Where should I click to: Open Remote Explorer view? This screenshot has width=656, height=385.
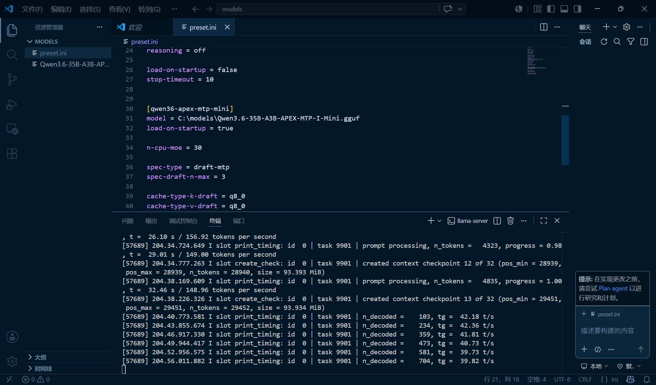tap(12, 129)
